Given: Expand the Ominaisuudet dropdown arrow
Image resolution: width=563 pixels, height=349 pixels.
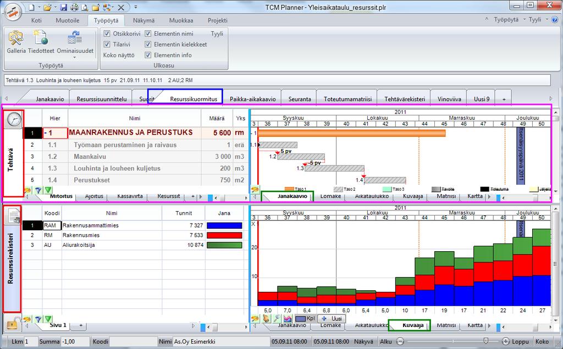Looking at the screenshot, I should 75,58.
